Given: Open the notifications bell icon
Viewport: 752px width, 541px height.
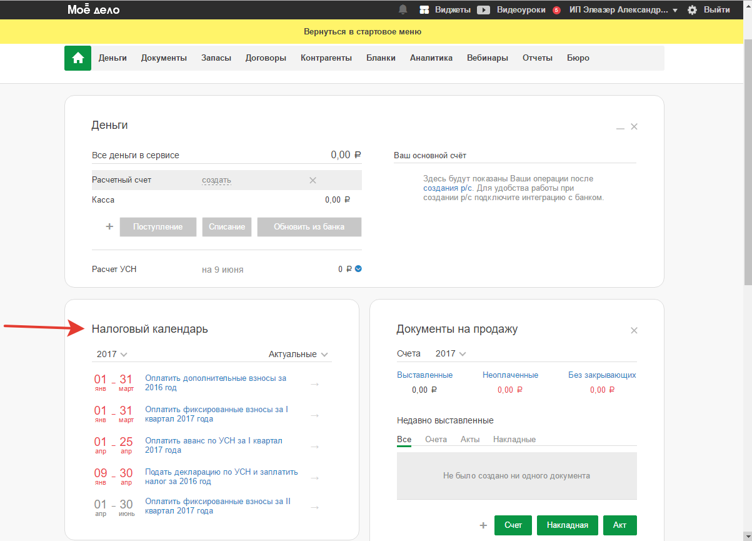Looking at the screenshot, I should pyautogui.click(x=403, y=9).
